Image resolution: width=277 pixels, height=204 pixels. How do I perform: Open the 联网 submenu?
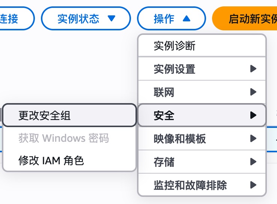pos(164,92)
